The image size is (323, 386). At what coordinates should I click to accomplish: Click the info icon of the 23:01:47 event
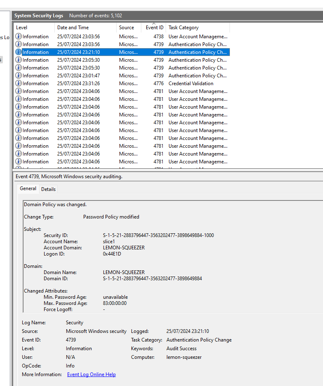click(19, 76)
